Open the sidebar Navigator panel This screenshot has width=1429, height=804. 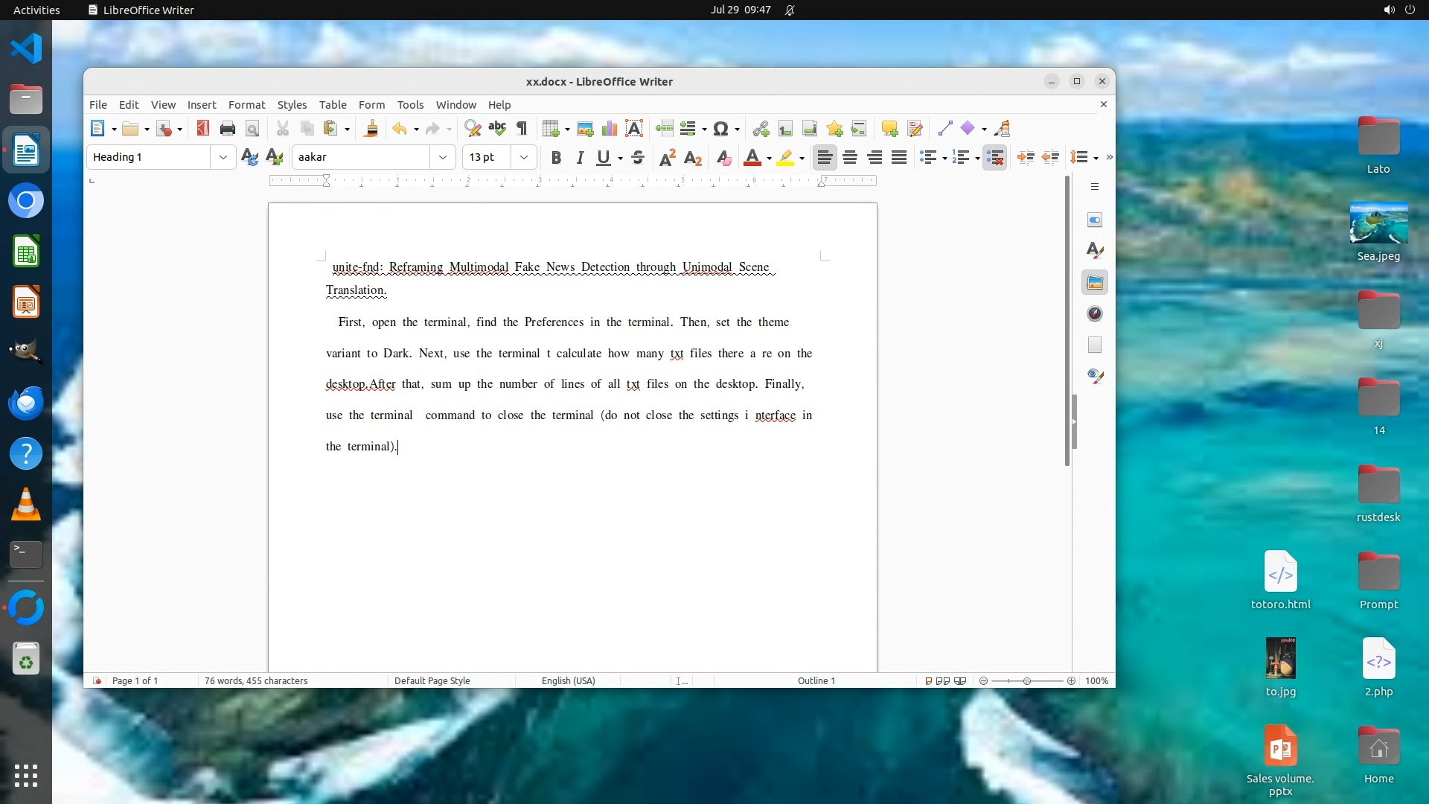(x=1095, y=313)
